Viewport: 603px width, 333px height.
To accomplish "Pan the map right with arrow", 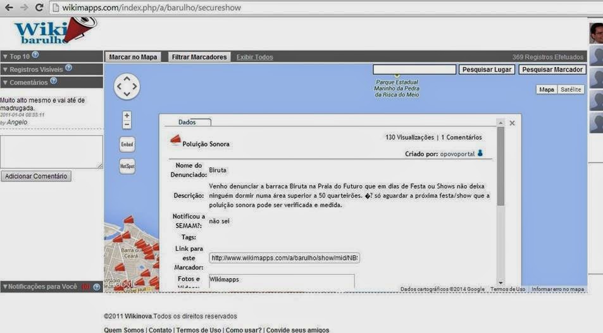I will (x=135, y=87).
